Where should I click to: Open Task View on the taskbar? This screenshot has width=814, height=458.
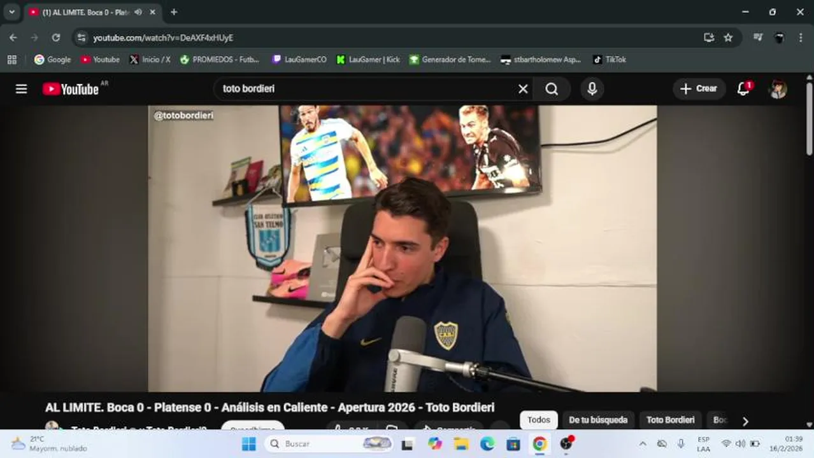pos(407,444)
